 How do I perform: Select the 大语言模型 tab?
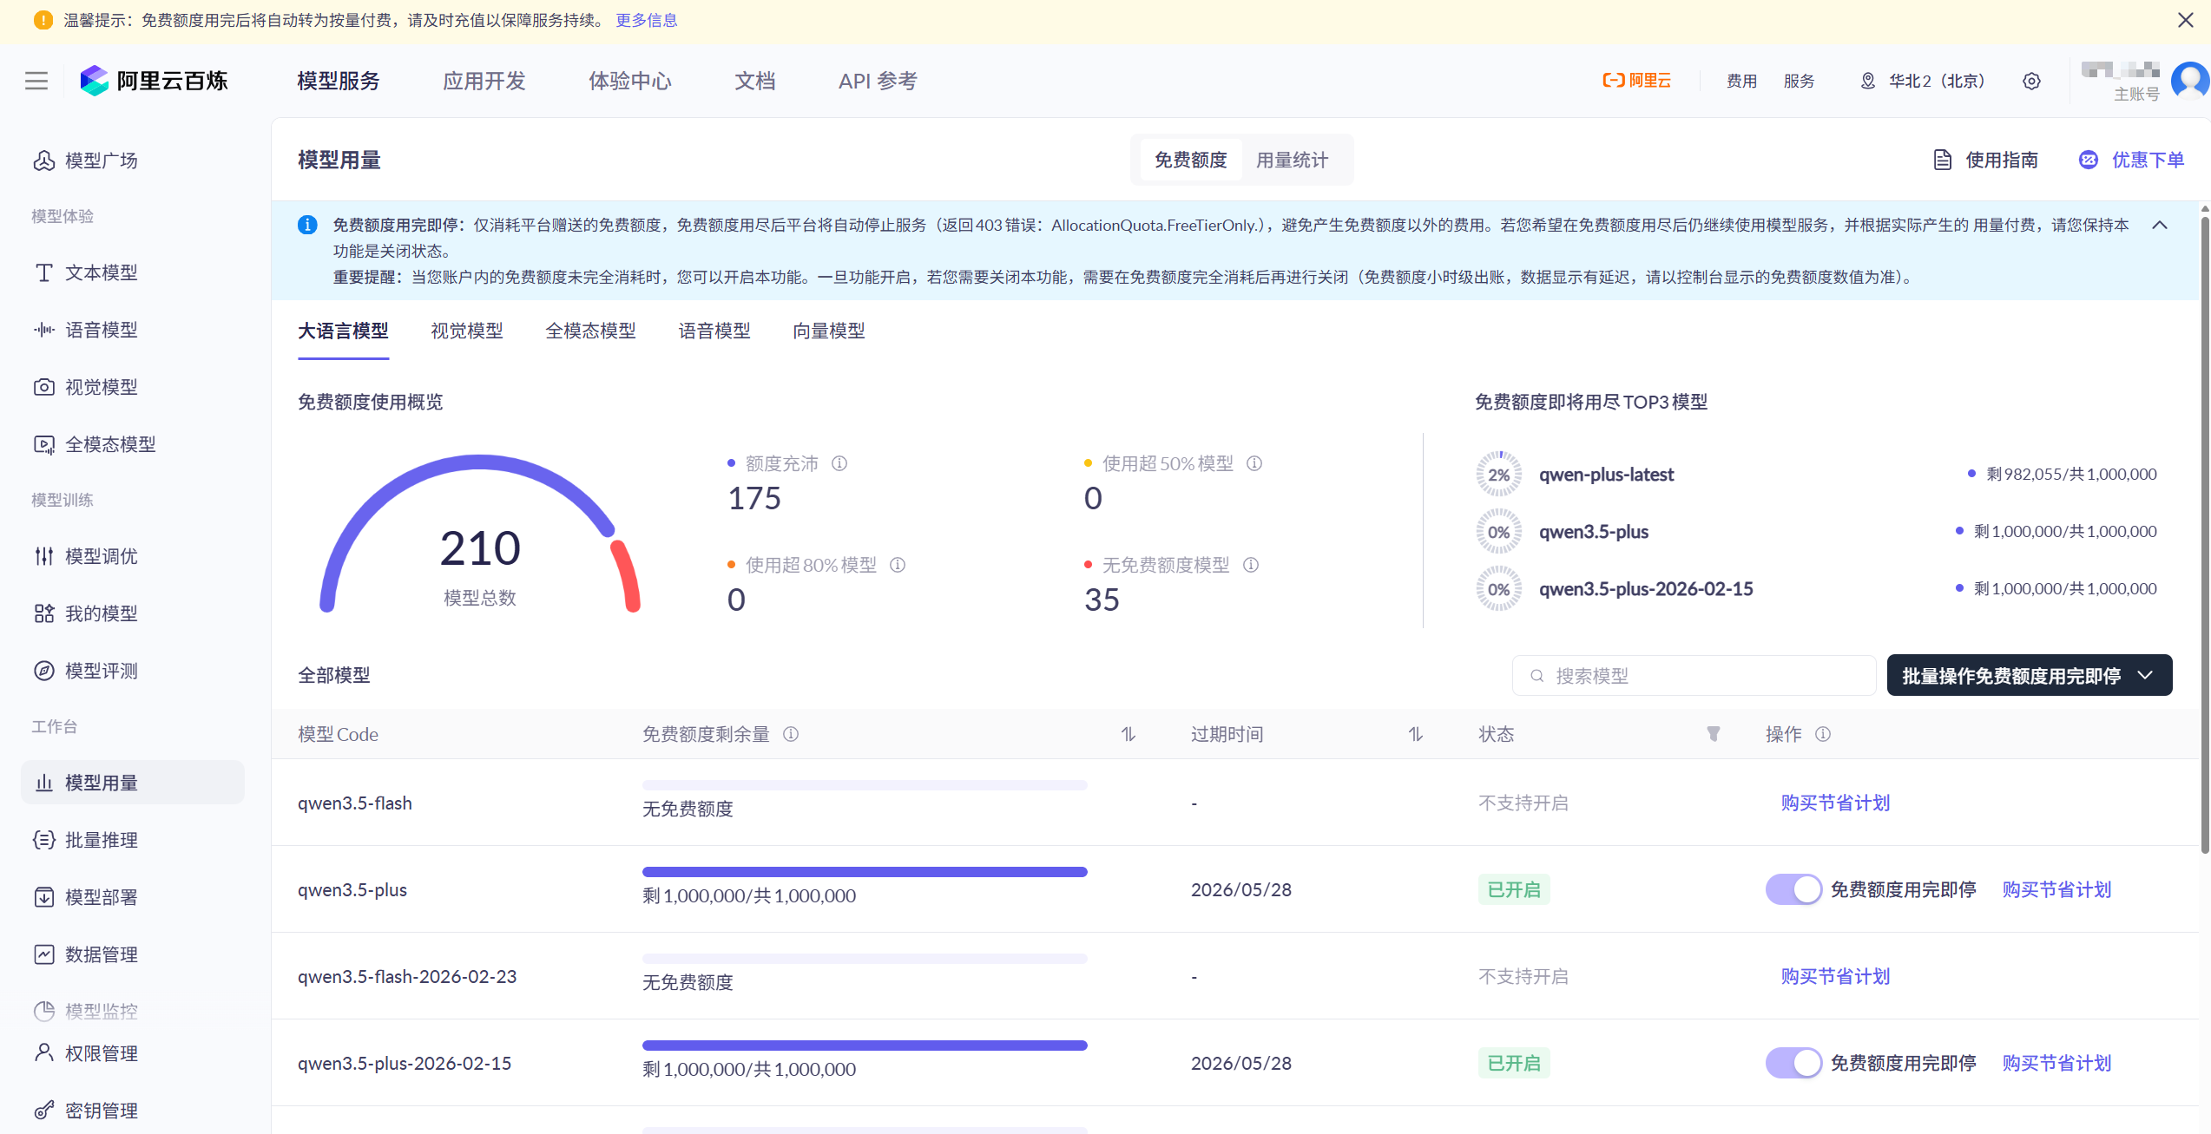pos(344,331)
